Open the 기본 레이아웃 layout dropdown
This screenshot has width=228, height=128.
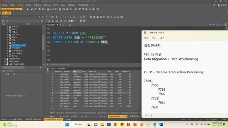pos(86,5)
